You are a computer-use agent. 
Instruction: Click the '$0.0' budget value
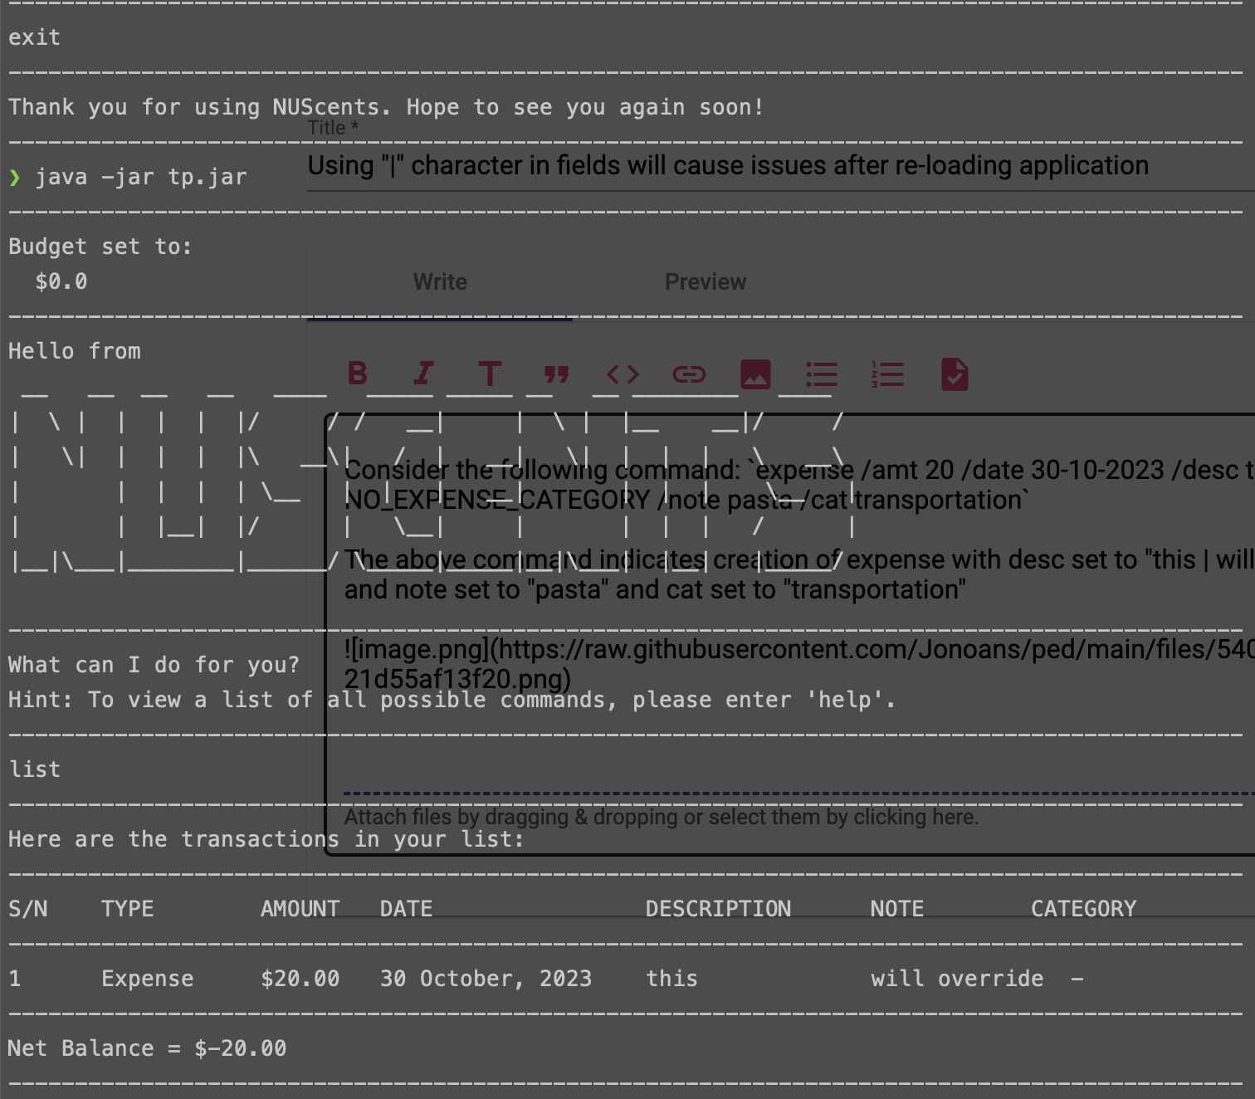[61, 281]
